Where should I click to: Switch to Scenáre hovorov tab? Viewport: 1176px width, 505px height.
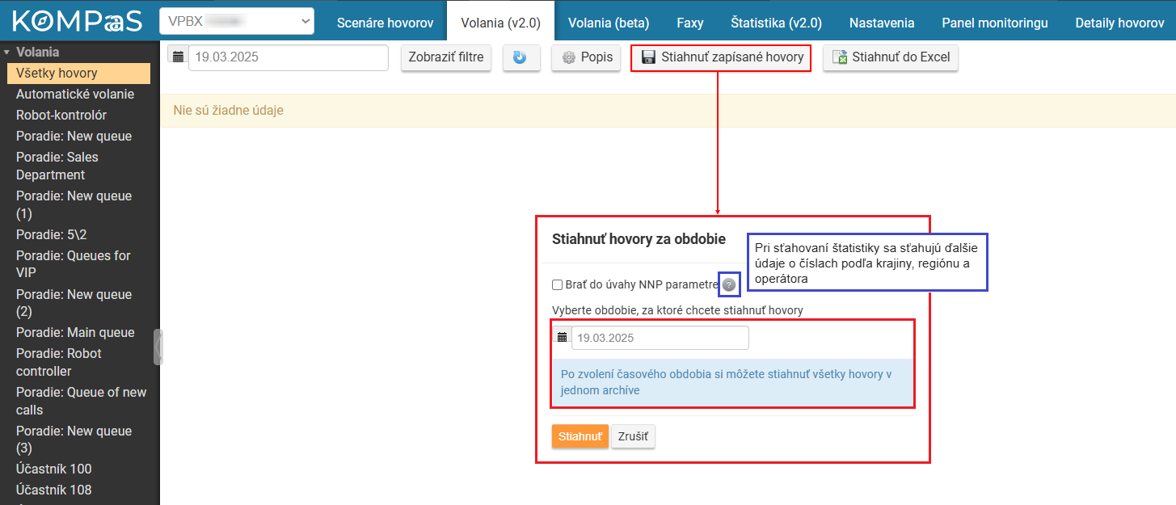[385, 23]
